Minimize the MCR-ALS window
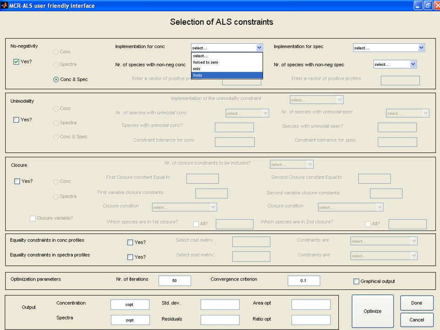Image resolution: width=440 pixels, height=330 pixels. coord(418,5)
